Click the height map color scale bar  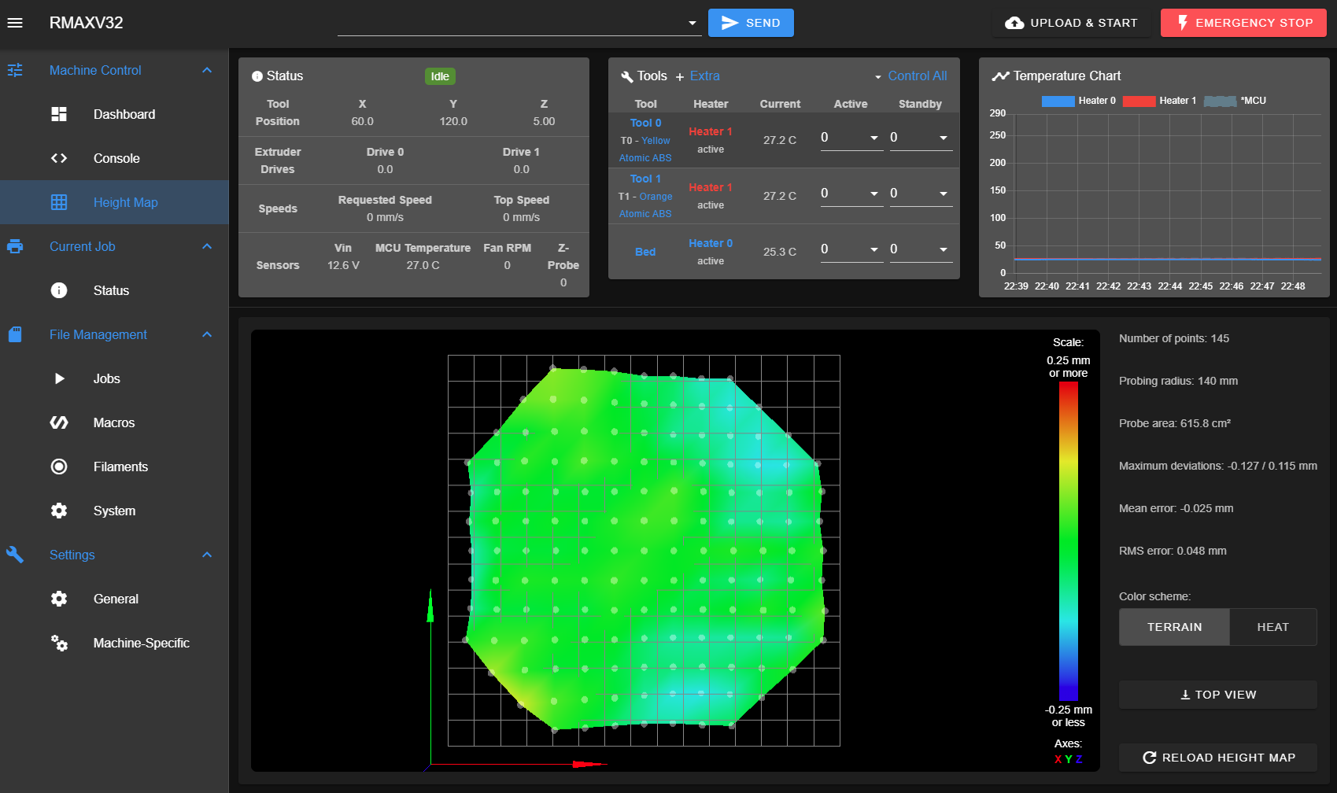click(1068, 541)
